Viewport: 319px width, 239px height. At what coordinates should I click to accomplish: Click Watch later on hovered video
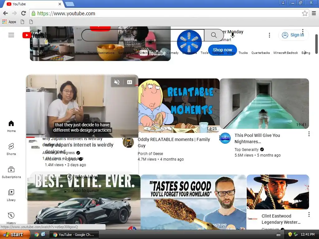82,177
